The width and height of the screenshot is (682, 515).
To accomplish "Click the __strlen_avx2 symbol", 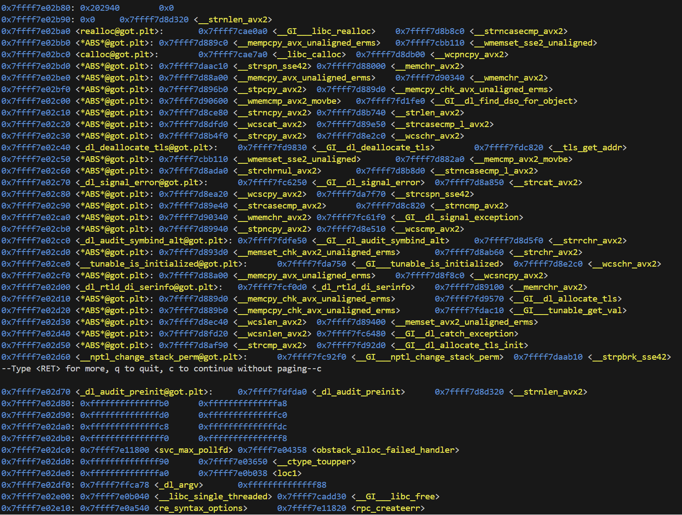I will pyautogui.click(x=427, y=113).
